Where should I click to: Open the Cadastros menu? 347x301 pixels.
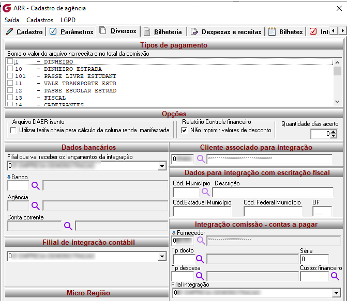40,20
